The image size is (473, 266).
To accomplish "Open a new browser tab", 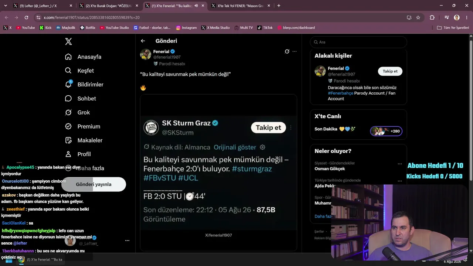I will point(279,6).
